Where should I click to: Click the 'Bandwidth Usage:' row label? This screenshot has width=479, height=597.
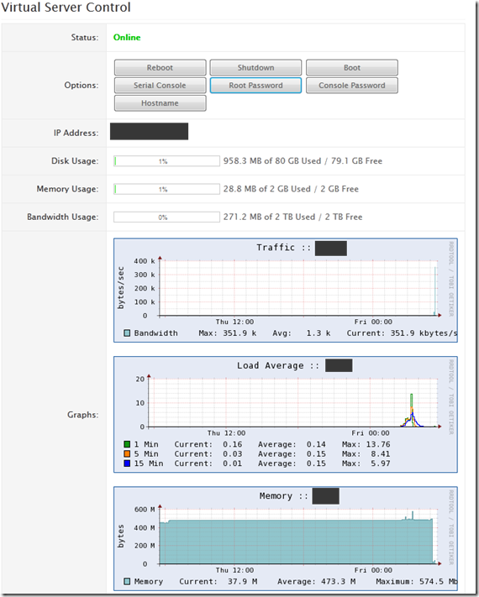pyautogui.click(x=62, y=217)
